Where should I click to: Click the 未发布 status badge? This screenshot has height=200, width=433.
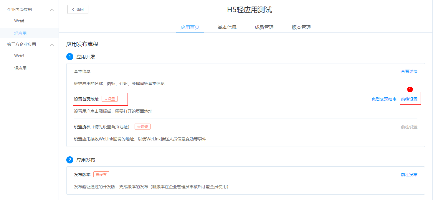point(101,175)
